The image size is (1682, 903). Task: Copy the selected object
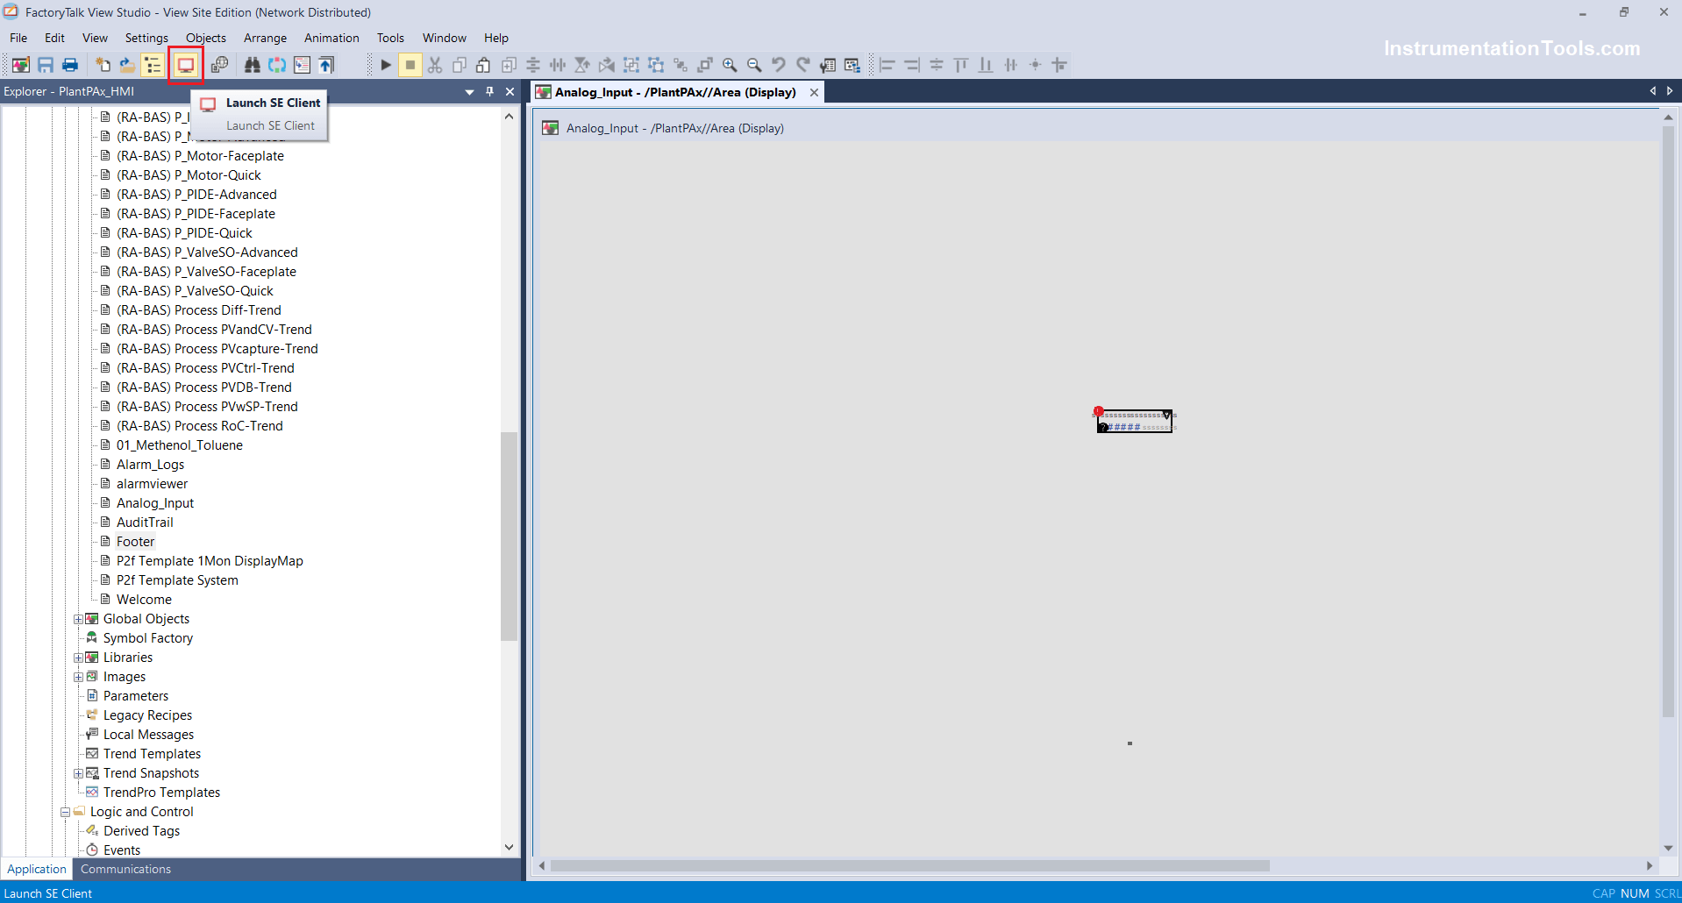460,65
